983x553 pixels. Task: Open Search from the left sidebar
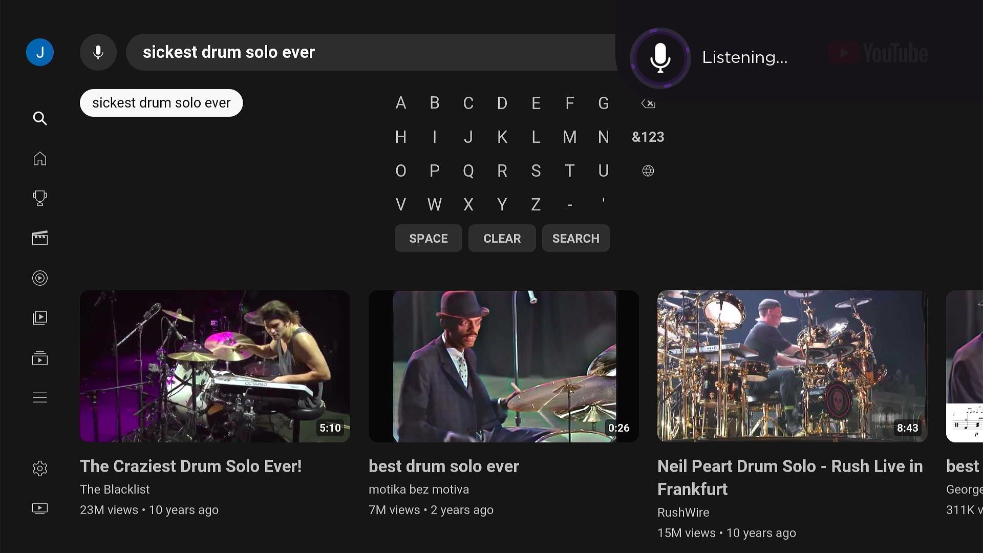[x=39, y=118]
